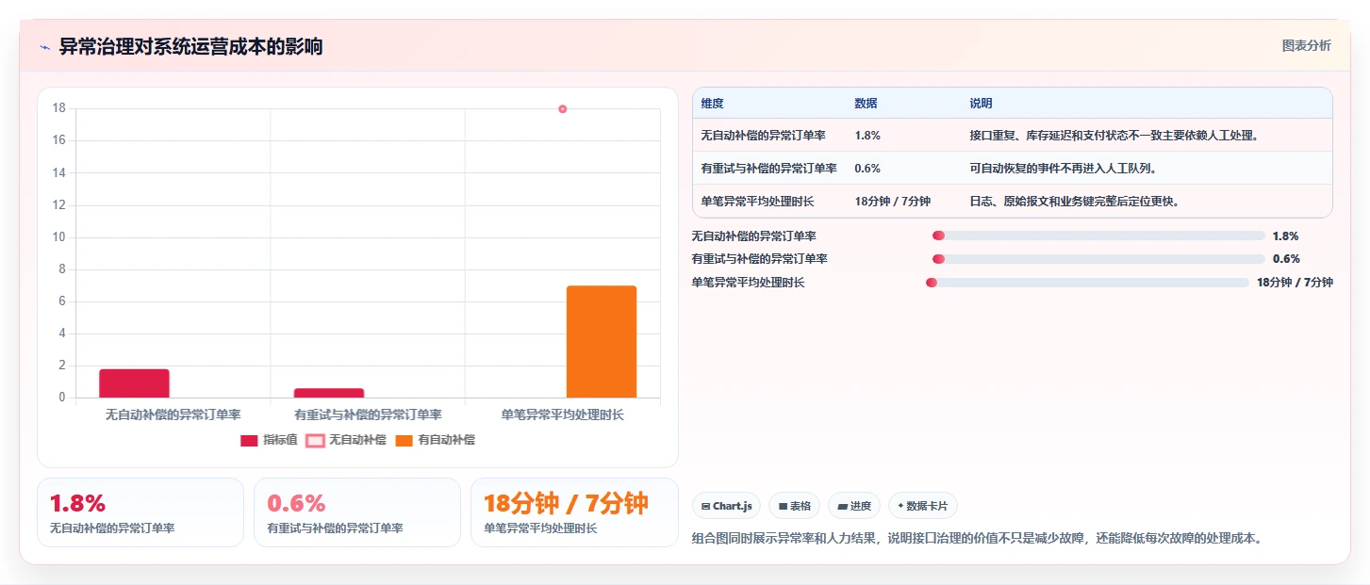Image resolution: width=1370 pixels, height=585 pixels.
Task: Toggle the 指标值 legend entry
Action: (270, 440)
